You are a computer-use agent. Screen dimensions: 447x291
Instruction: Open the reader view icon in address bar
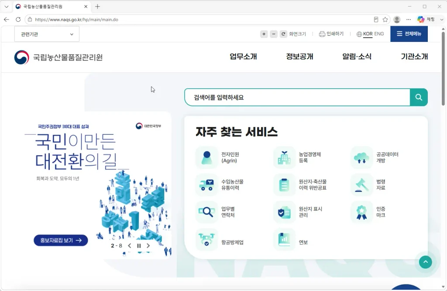click(x=376, y=19)
